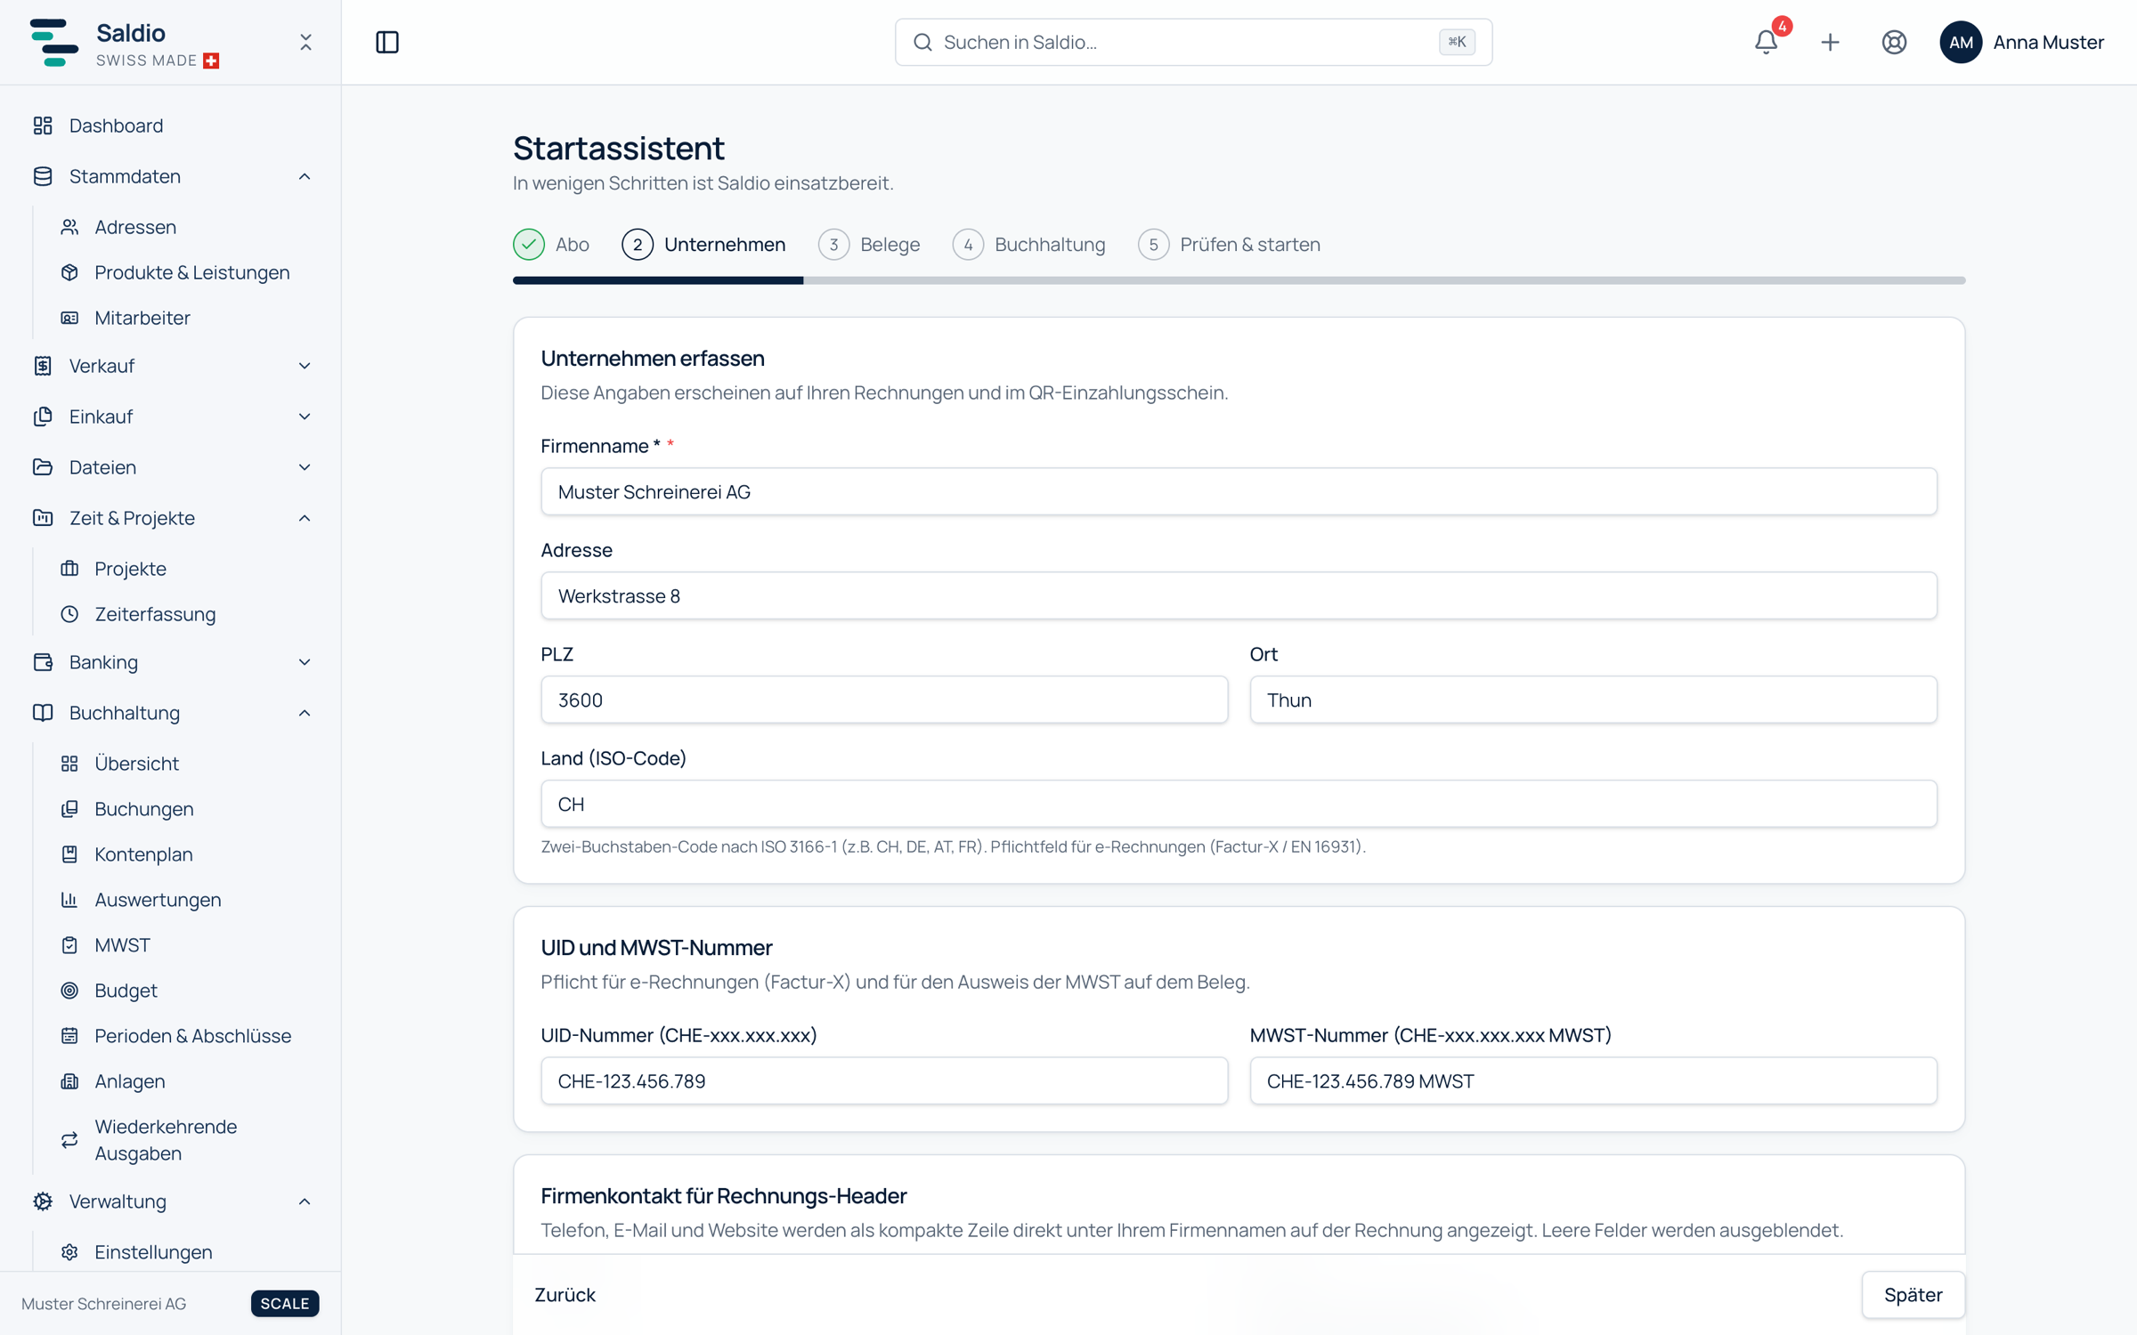Click the plus quick-add icon
This screenshot has height=1335, width=2137.
pos(1830,42)
